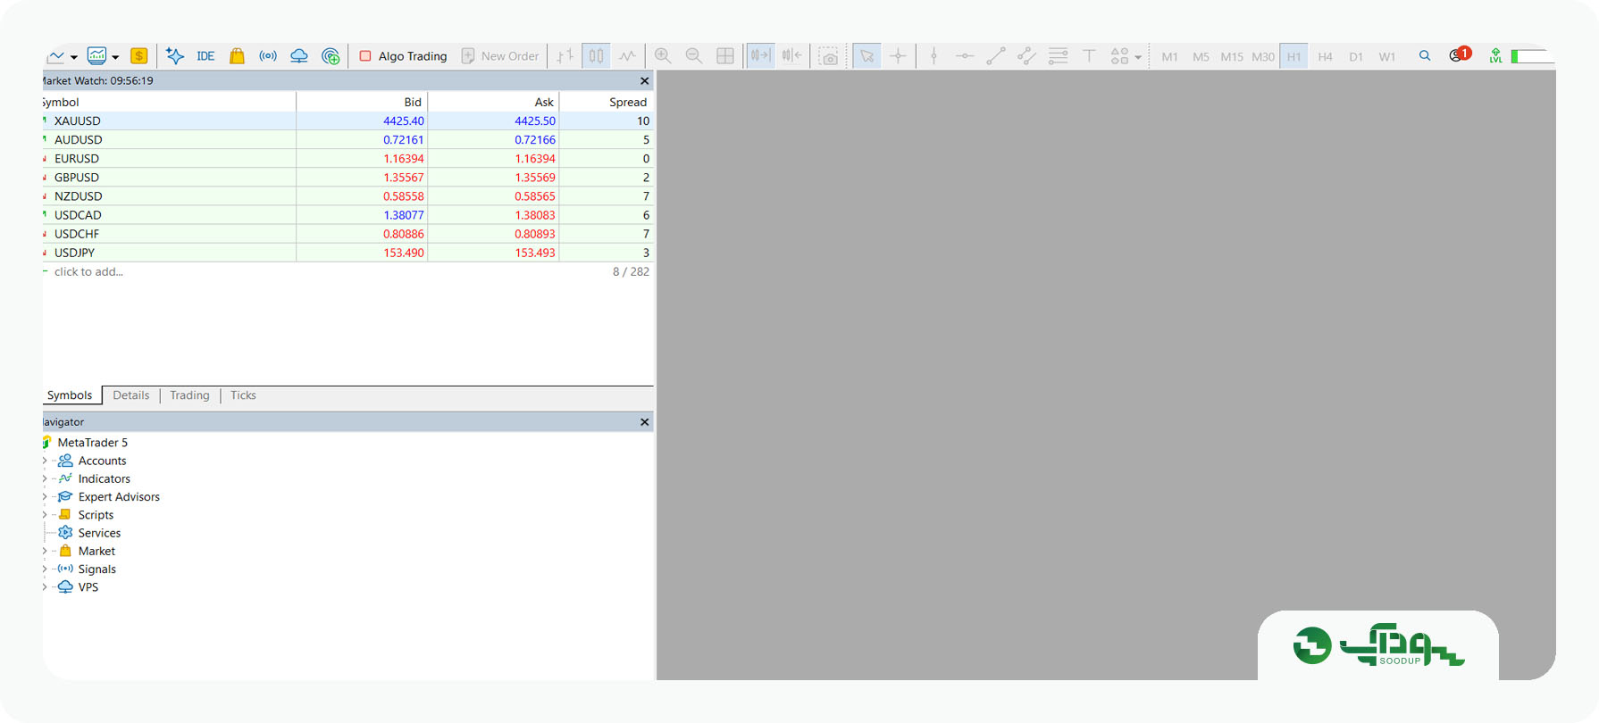Select the Symbols tab

point(70,395)
